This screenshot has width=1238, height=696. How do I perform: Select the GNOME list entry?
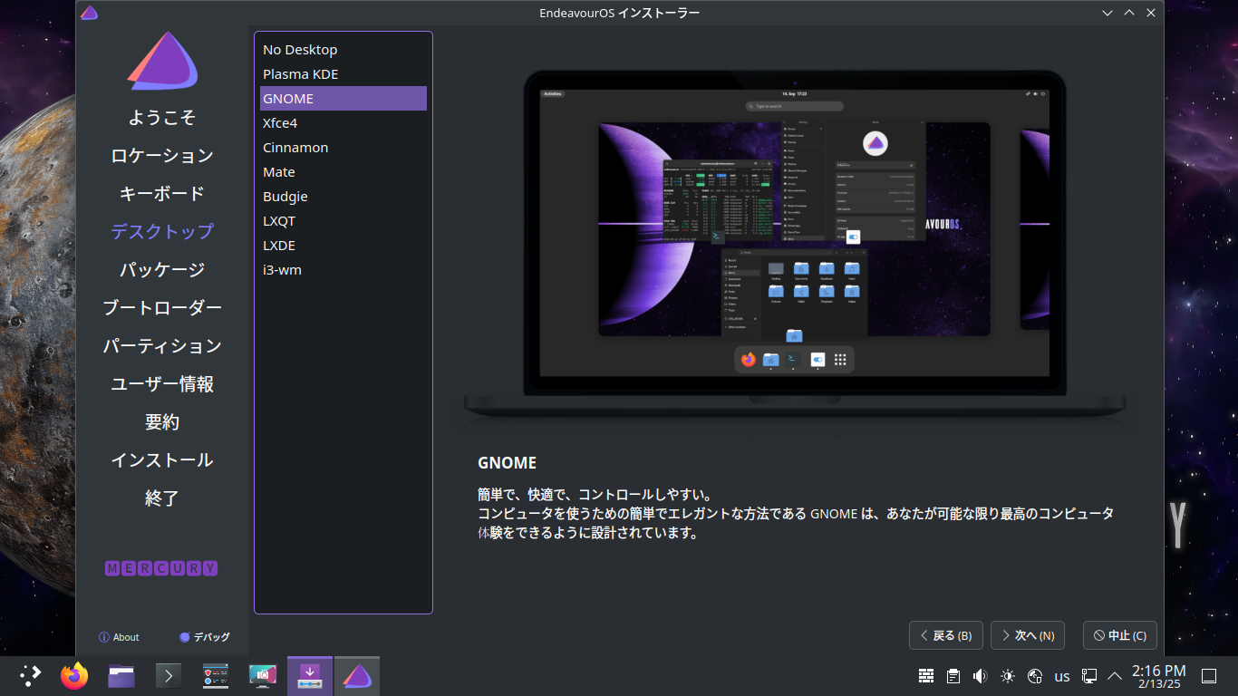[x=343, y=99]
